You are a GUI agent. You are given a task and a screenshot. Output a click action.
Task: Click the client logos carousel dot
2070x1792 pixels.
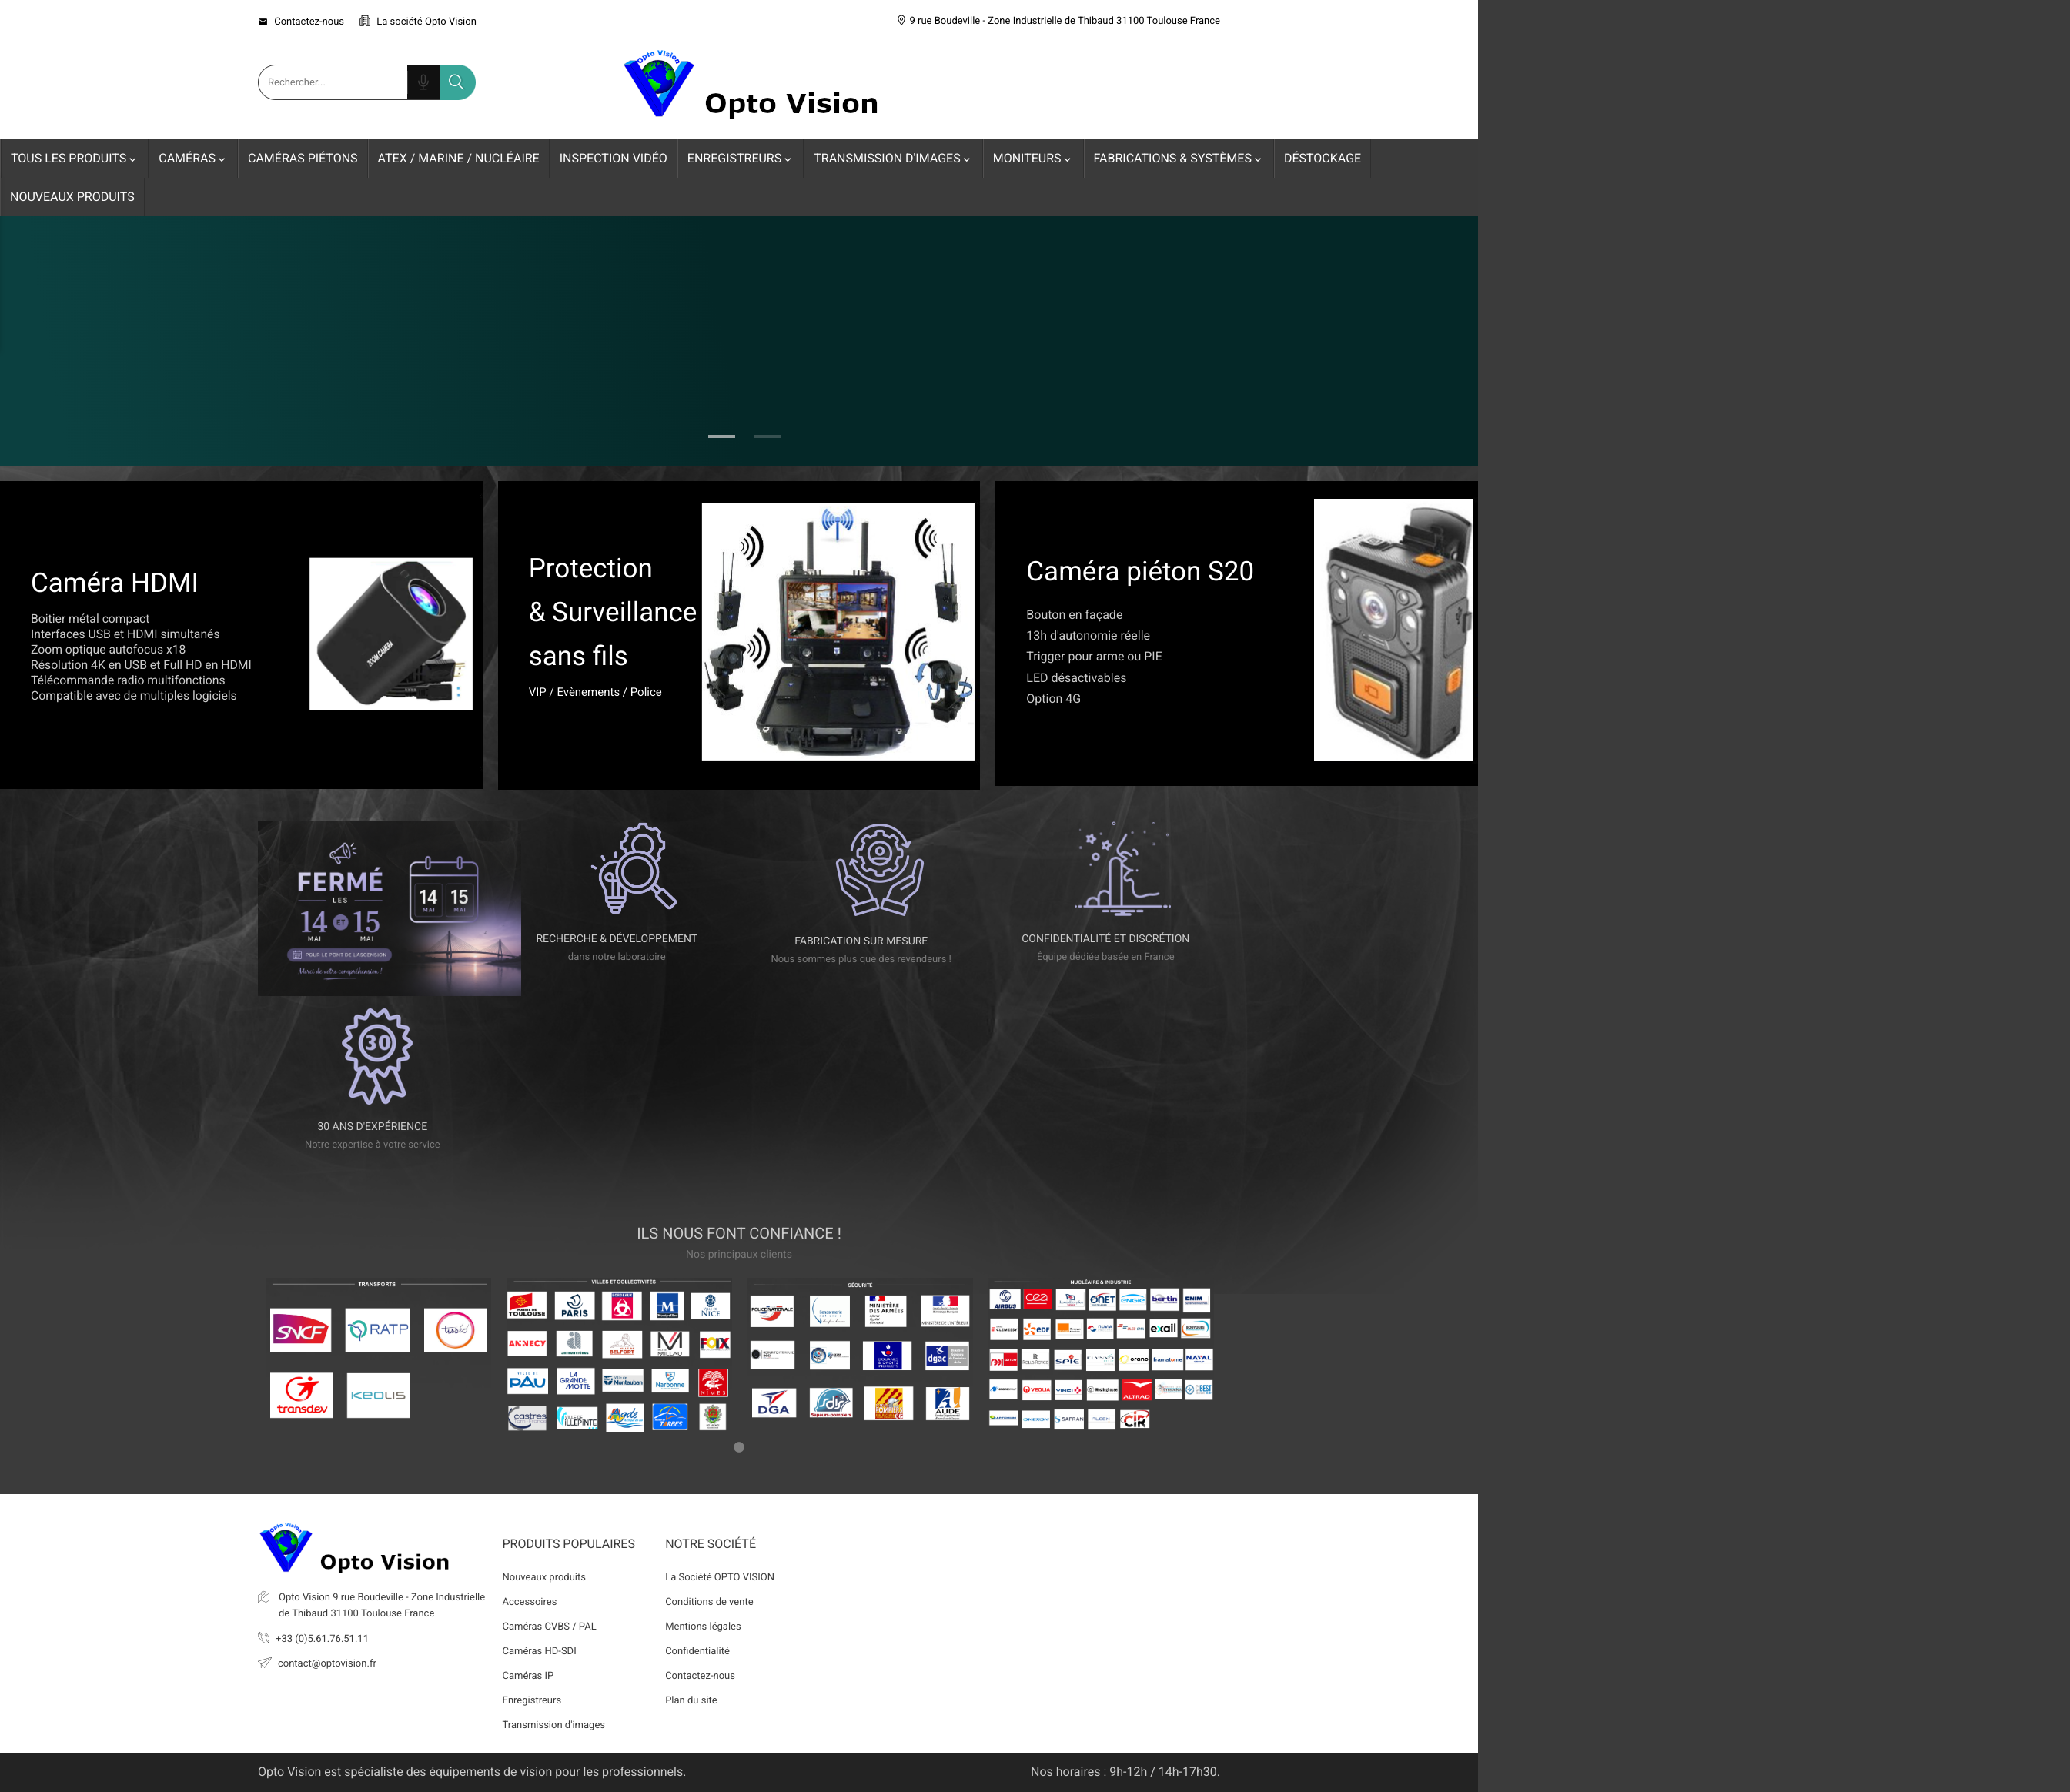[x=739, y=1447]
